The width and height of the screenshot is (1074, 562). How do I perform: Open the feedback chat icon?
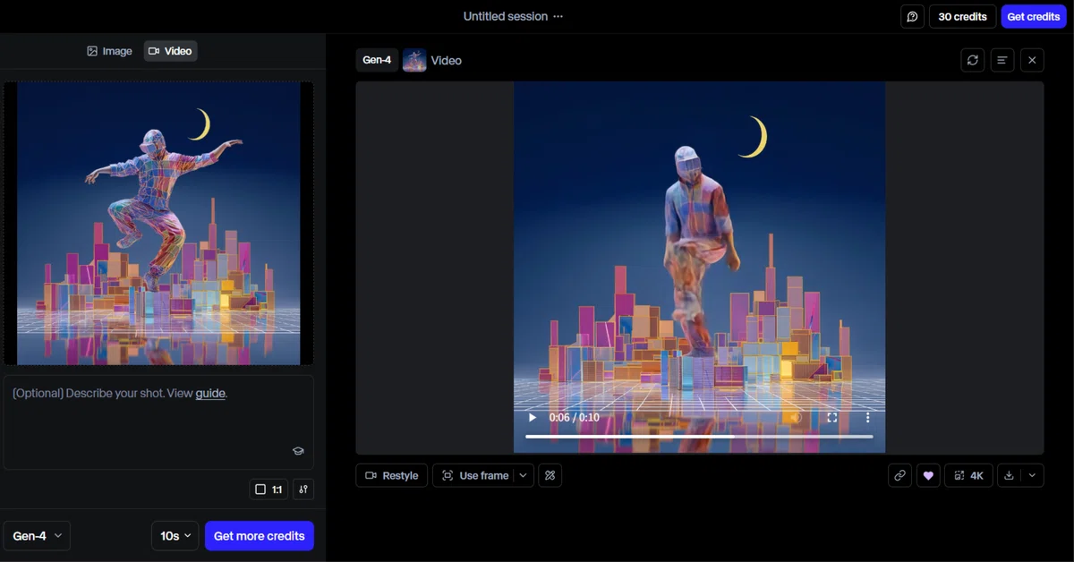tap(912, 17)
